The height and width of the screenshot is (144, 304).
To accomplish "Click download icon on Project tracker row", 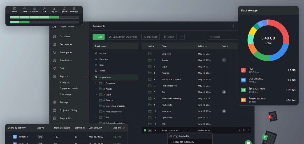I will 239,130.
